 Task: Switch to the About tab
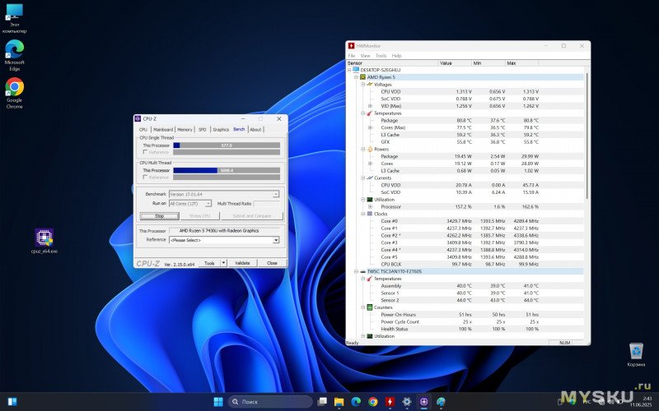(255, 130)
